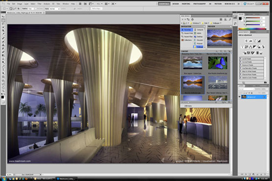Hide the Background layer eye icon

[240, 97]
